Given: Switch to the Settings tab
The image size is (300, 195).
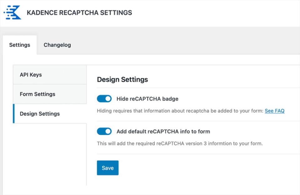Looking at the screenshot, I should point(20,45).
